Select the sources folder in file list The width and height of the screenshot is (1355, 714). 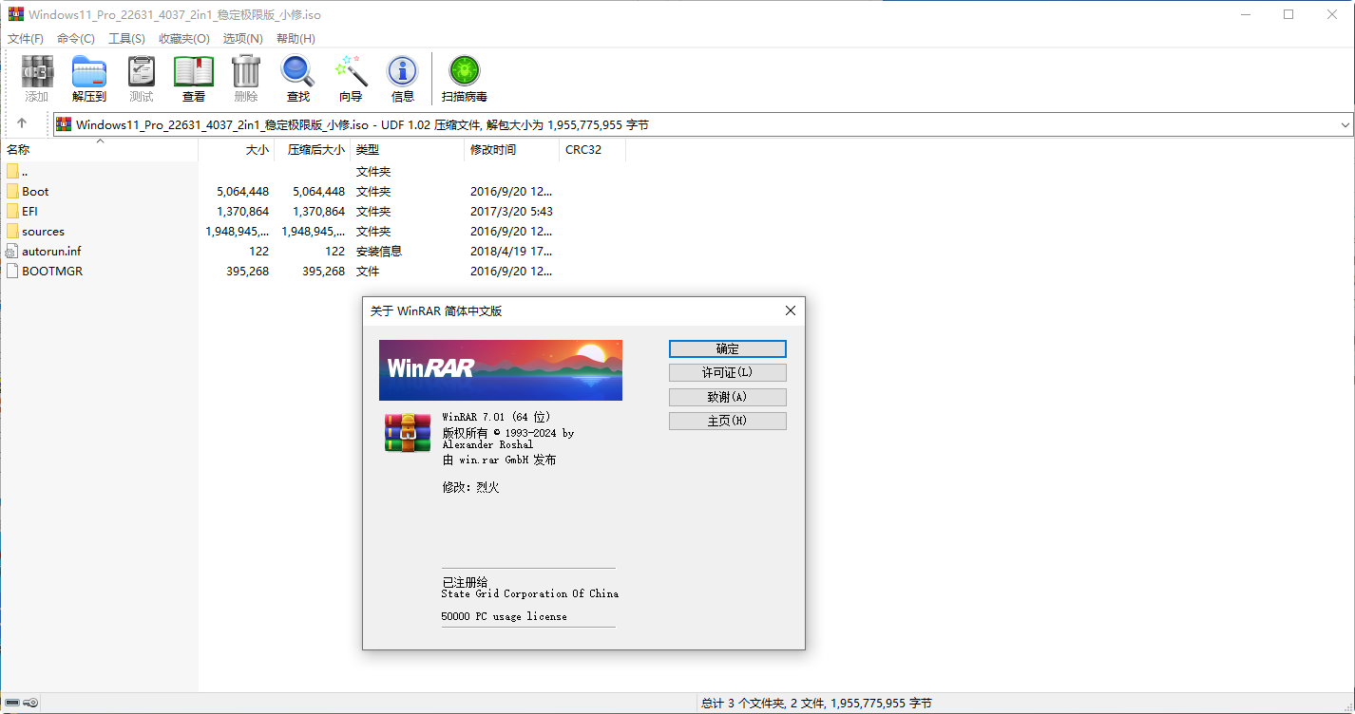point(40,231)
